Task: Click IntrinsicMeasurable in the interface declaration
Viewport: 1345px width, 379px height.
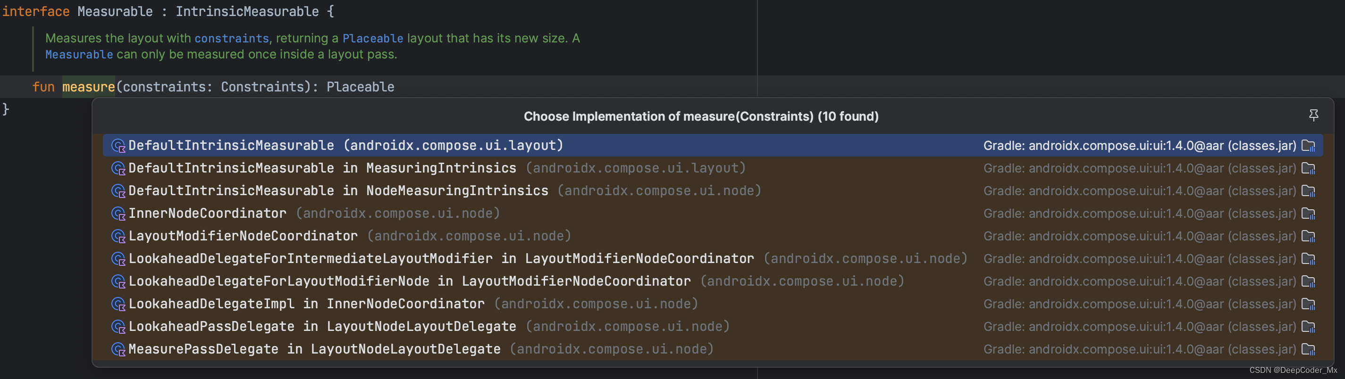Action: tap(247, 11)
